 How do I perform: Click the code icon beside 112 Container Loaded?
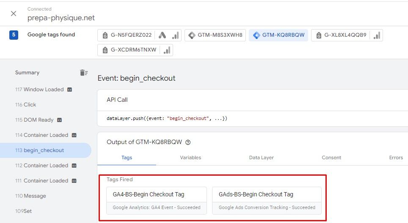[x=74, y=166]
